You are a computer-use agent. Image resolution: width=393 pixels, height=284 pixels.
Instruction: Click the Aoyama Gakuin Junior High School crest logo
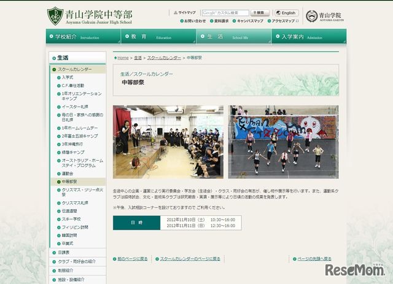point(55,16)
